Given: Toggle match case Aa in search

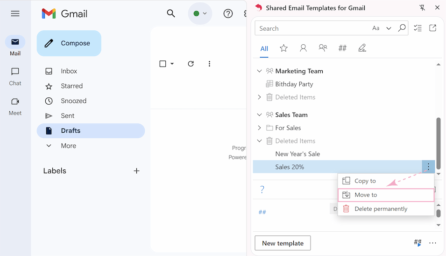Looking at the screenshot, I should 376,28.
